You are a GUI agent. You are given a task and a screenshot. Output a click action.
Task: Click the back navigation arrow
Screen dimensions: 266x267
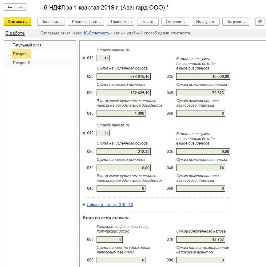click(10, 7)
